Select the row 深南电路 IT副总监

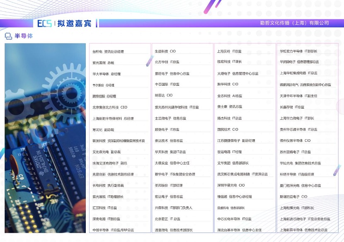(107, 219)
